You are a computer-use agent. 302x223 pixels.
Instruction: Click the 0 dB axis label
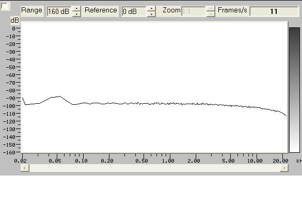coord(13,29)
